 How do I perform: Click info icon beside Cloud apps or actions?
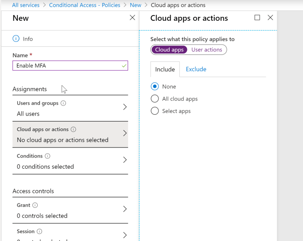[x=73, y=129]
